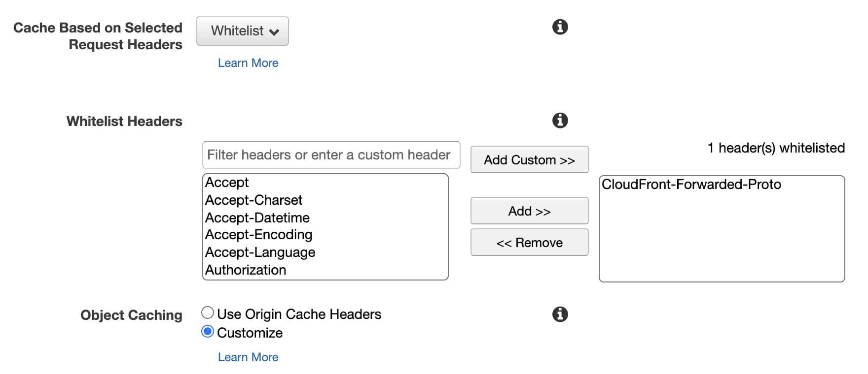Select Accept in the headers list
Viewport: 868px width, 374px height.
coord(227,183)
